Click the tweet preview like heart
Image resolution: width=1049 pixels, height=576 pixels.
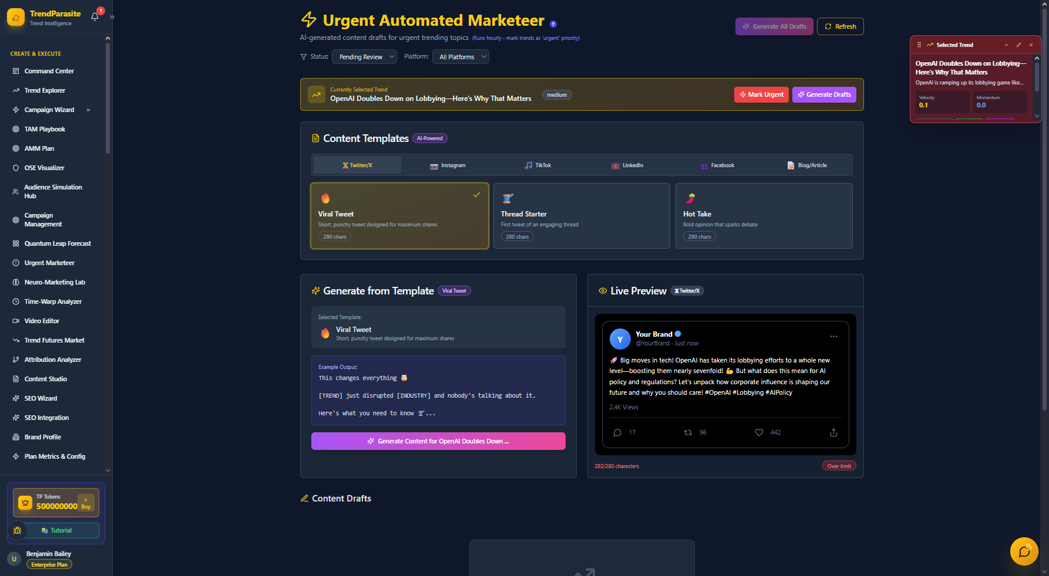pos(759,433)
